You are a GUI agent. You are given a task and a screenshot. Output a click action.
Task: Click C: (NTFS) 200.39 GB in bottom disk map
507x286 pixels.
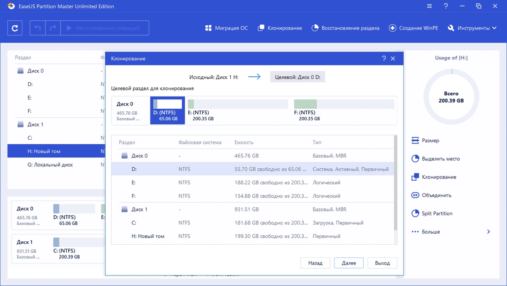pyautogui.click(x=79, y=248)
